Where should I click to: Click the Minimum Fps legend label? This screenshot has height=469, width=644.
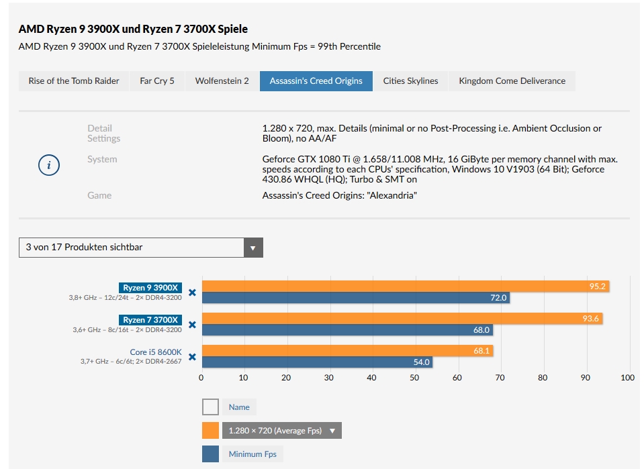tap(252, 454)
